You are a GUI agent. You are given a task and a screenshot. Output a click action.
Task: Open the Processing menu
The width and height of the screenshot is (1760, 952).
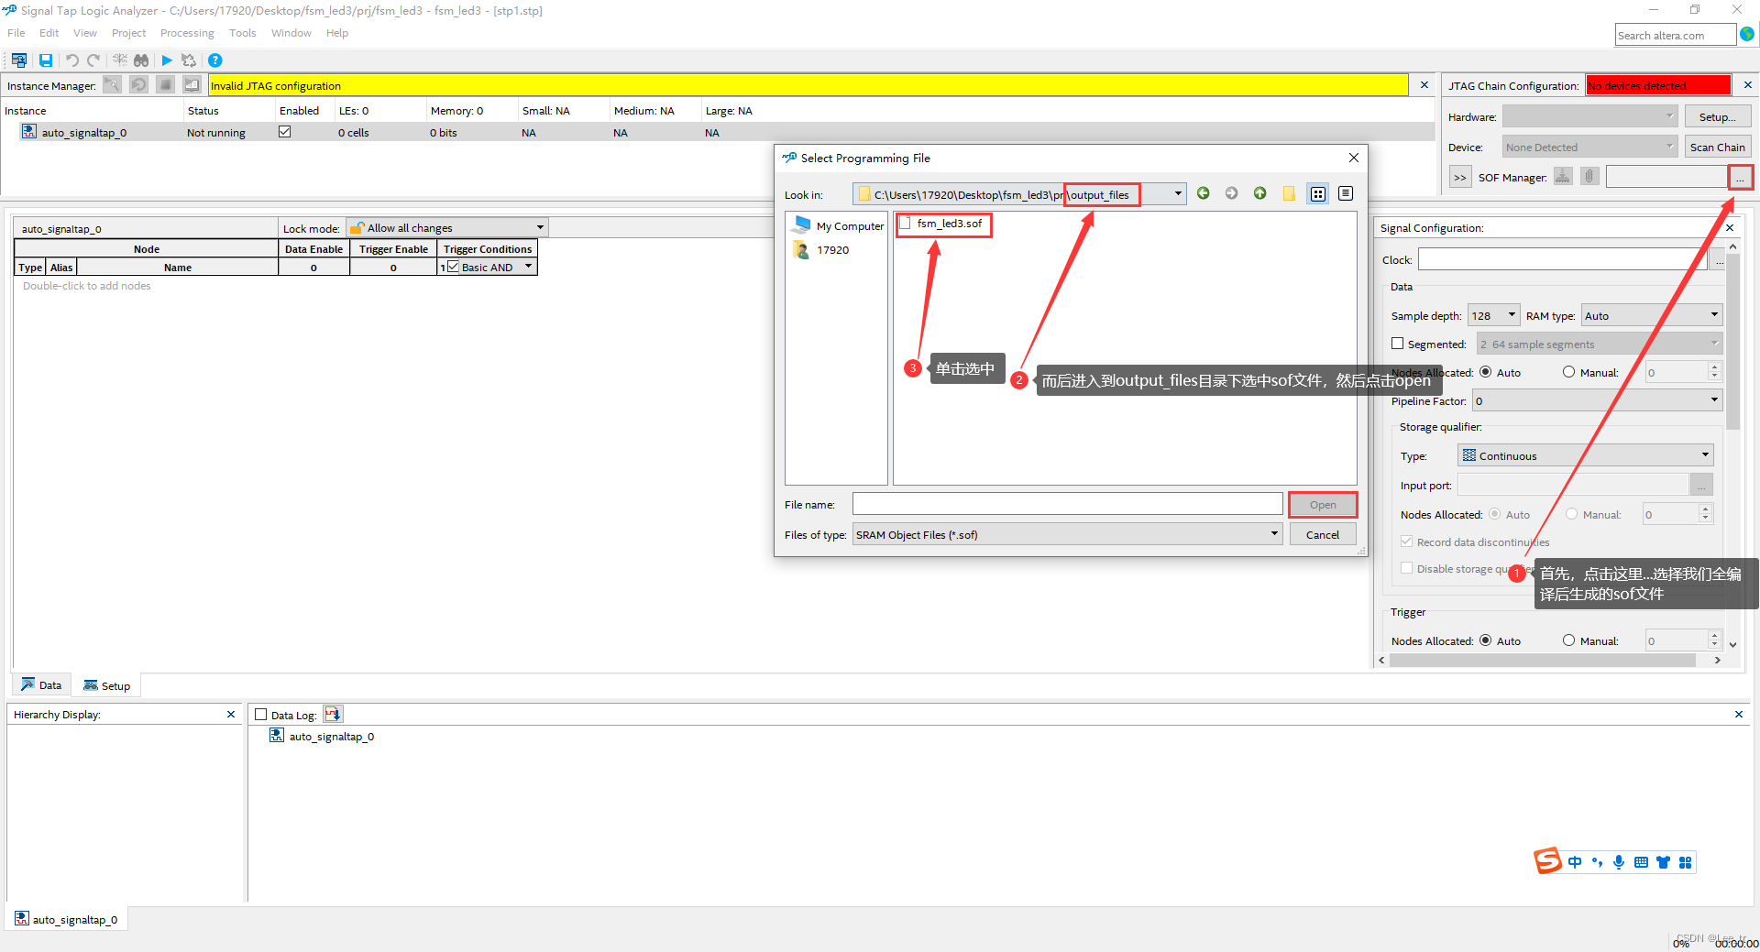(187, 33)
